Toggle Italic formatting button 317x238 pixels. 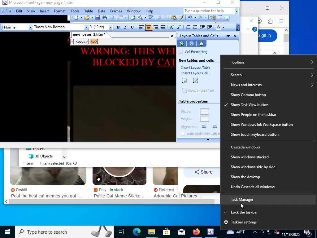[x=125, y=27]
